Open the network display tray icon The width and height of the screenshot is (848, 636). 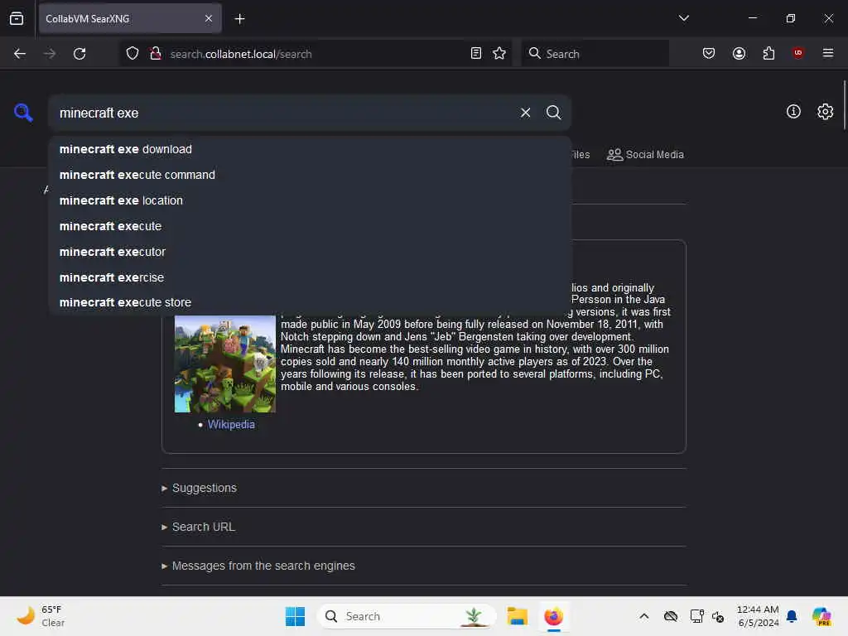click(x=696, y=616)
